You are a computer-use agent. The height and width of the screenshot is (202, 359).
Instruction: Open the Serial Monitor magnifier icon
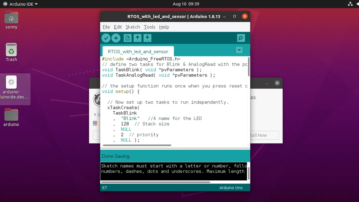pyautogui.click(x=241, y=38)
